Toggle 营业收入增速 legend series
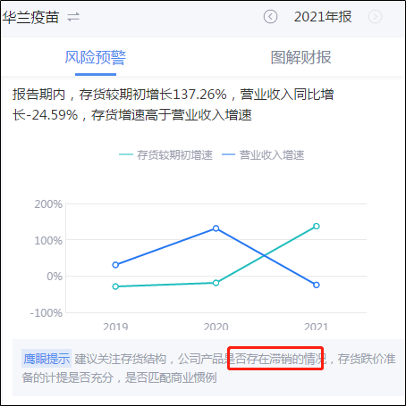 (263, 155)
